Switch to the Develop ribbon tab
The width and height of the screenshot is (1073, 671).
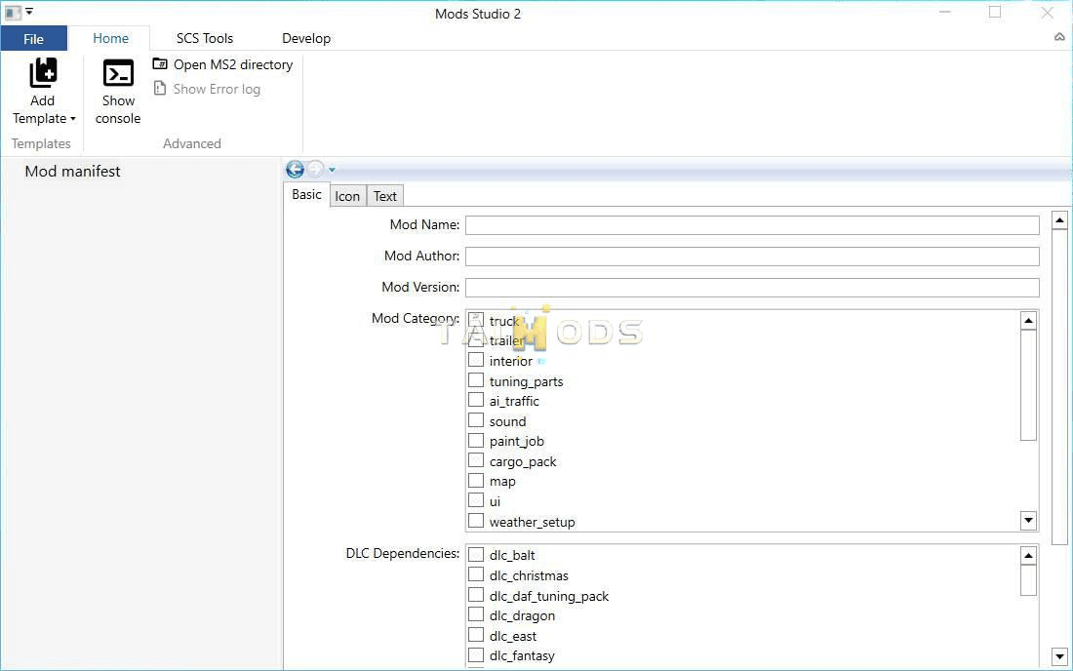coord(306,38)
